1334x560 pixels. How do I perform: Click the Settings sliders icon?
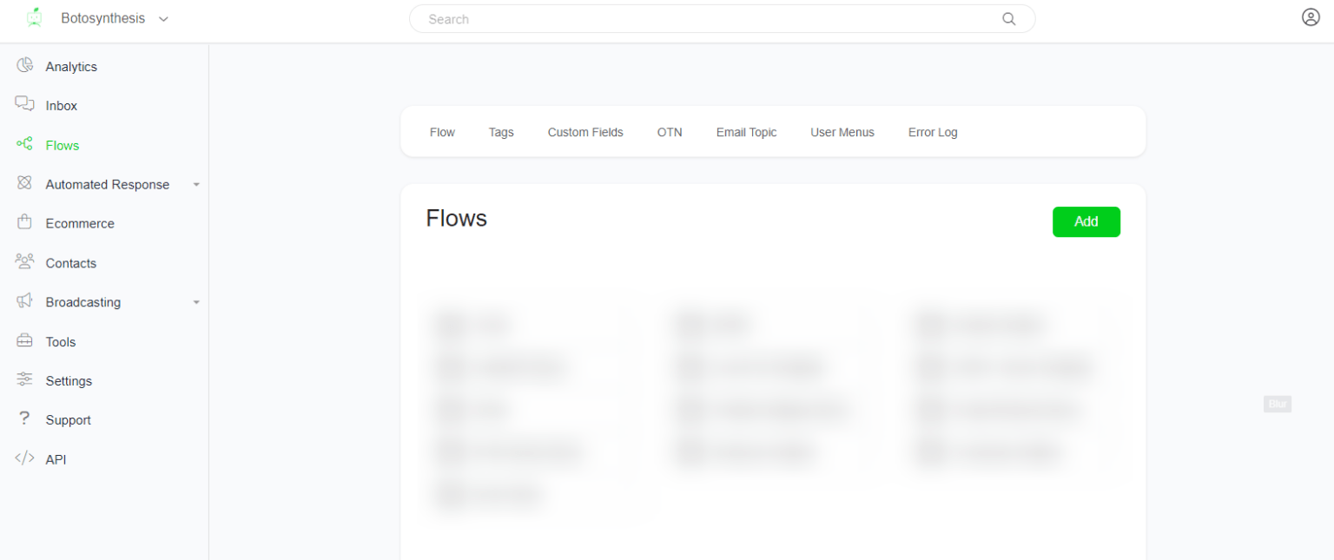click(x=25, y=380)
